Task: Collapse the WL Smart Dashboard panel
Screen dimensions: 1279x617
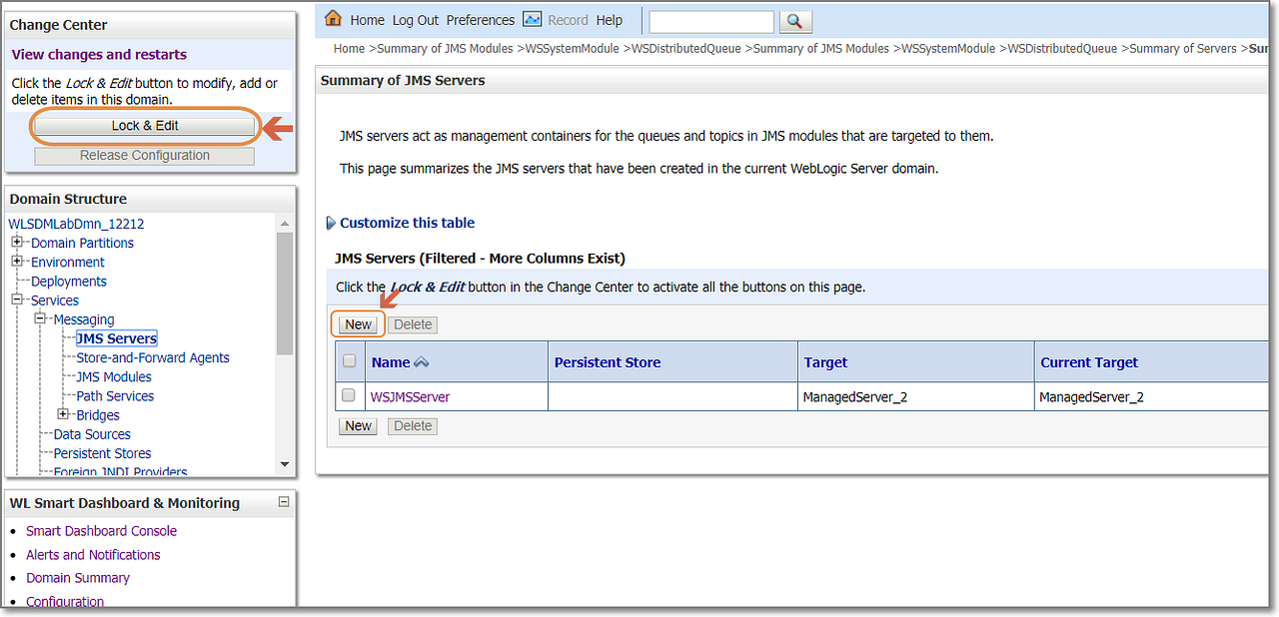Action: (x=283, y=502)
